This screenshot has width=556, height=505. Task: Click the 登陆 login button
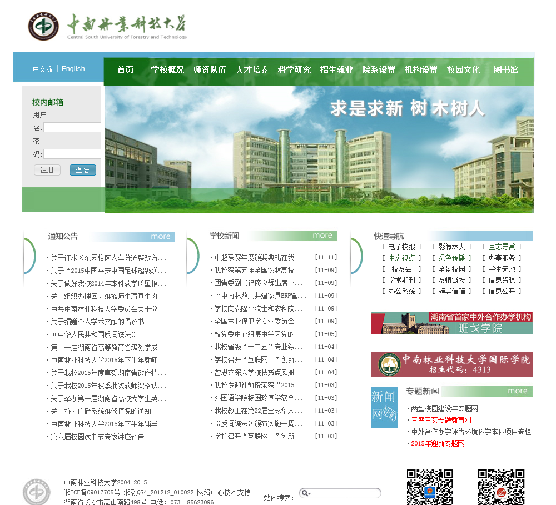pos(83,170)
